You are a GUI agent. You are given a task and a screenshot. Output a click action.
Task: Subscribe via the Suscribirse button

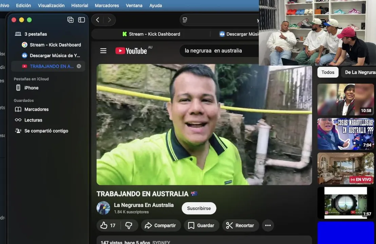[x=199, y=208]
